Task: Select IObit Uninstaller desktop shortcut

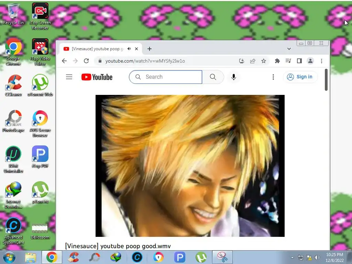Action: point(13,159)
